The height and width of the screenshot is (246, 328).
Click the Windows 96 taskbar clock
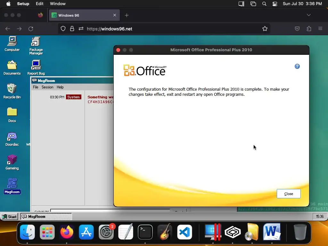pos(320,217)
